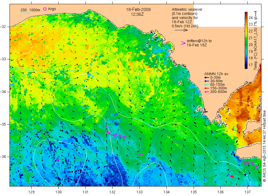The height and width of the screenshot is (196, 268).
Task: Click the 135 longitude axis label
Action: (194, 192)
